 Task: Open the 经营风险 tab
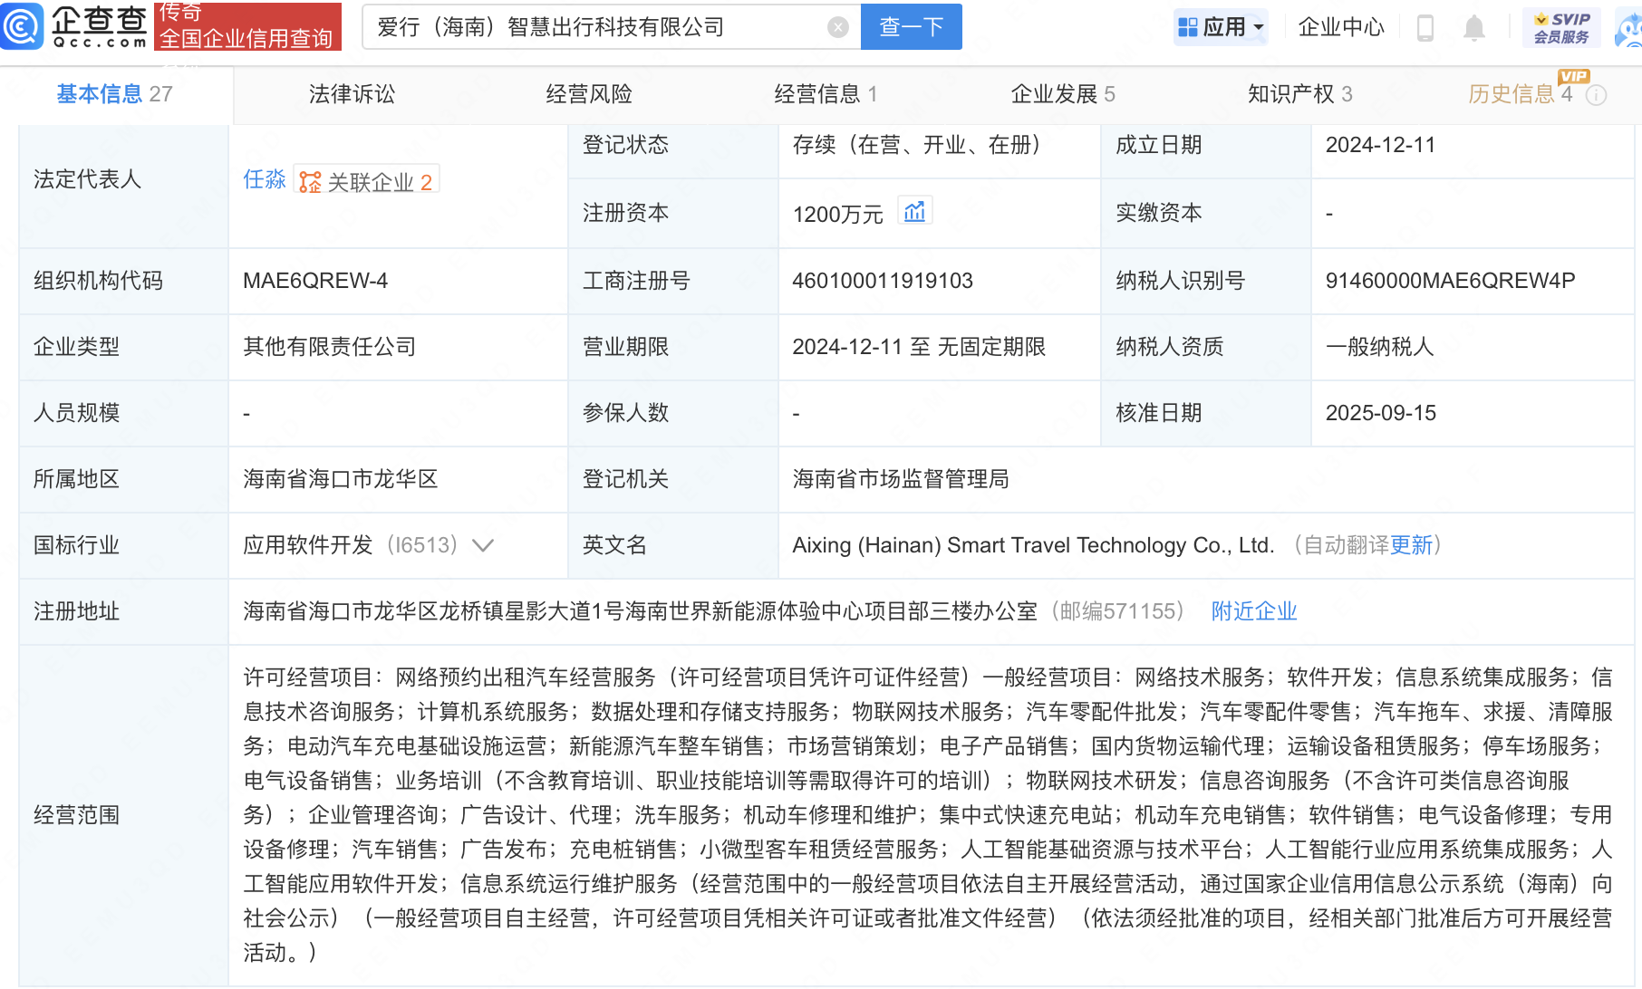pyautogui.click(x=588, y=94)
